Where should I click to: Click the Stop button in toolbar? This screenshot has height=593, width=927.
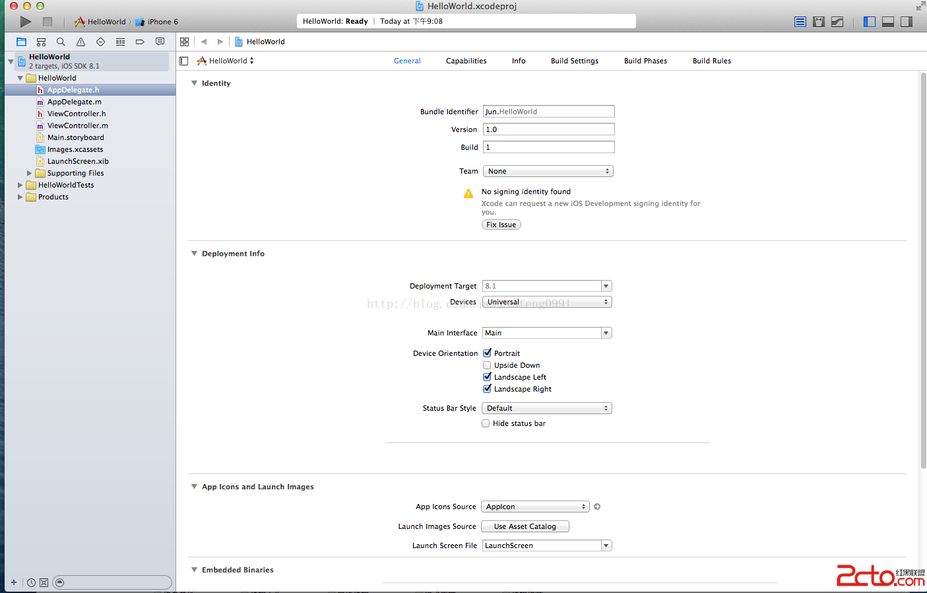pyautogui.click(x=48, y=22)
